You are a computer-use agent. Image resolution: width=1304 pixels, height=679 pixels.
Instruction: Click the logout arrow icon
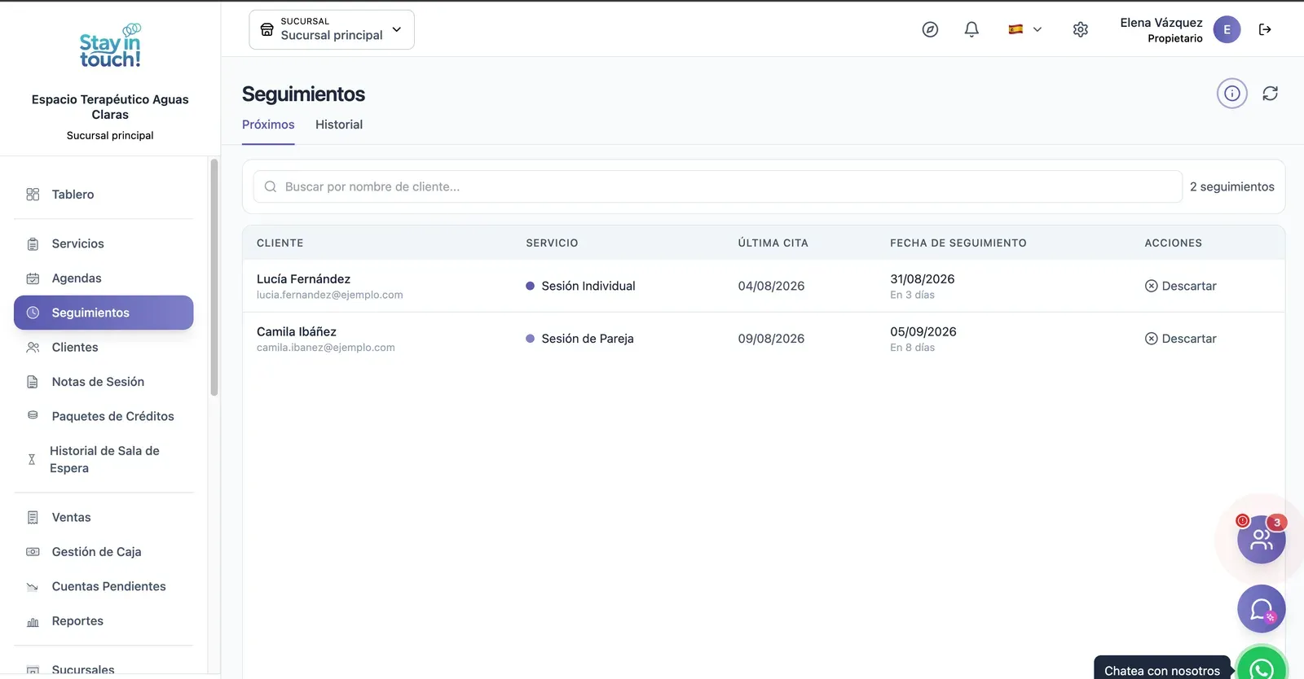click(x=1265, y=29)
